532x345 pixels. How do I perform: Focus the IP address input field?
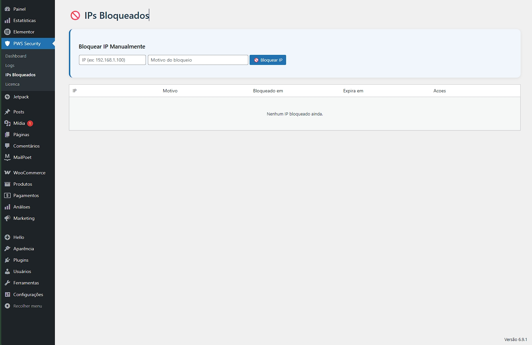pos(112,60)
